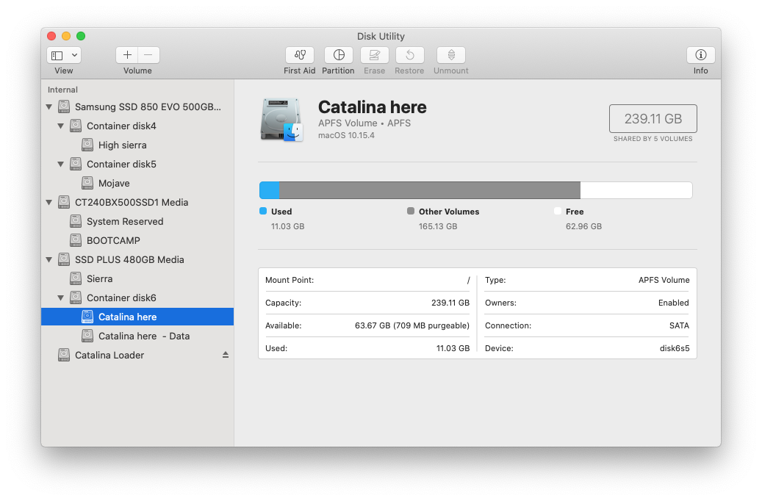Viewport: 762px width, 501px height.
Task: Click the Mojave drive icon
Action: (x=87, y=183)
